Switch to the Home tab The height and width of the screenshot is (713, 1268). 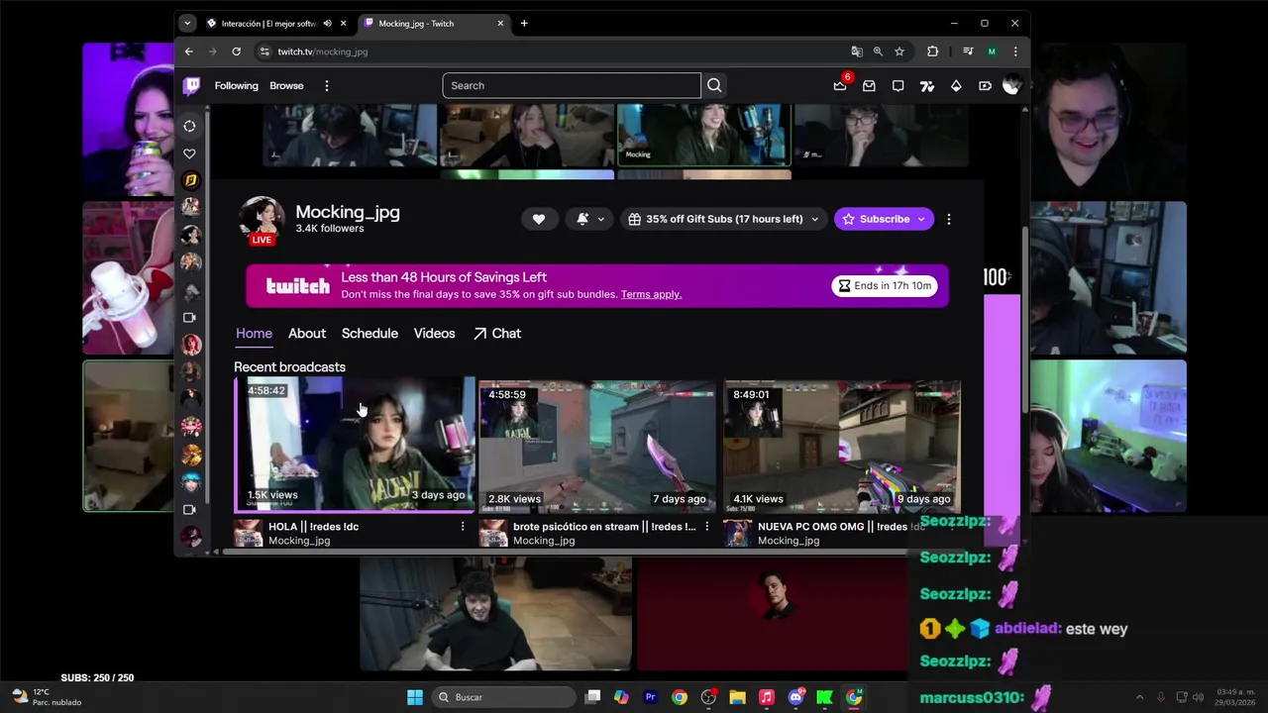[254, 334]
